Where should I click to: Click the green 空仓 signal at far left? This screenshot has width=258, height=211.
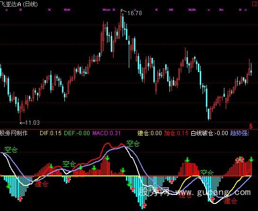(x=11, y=150)
